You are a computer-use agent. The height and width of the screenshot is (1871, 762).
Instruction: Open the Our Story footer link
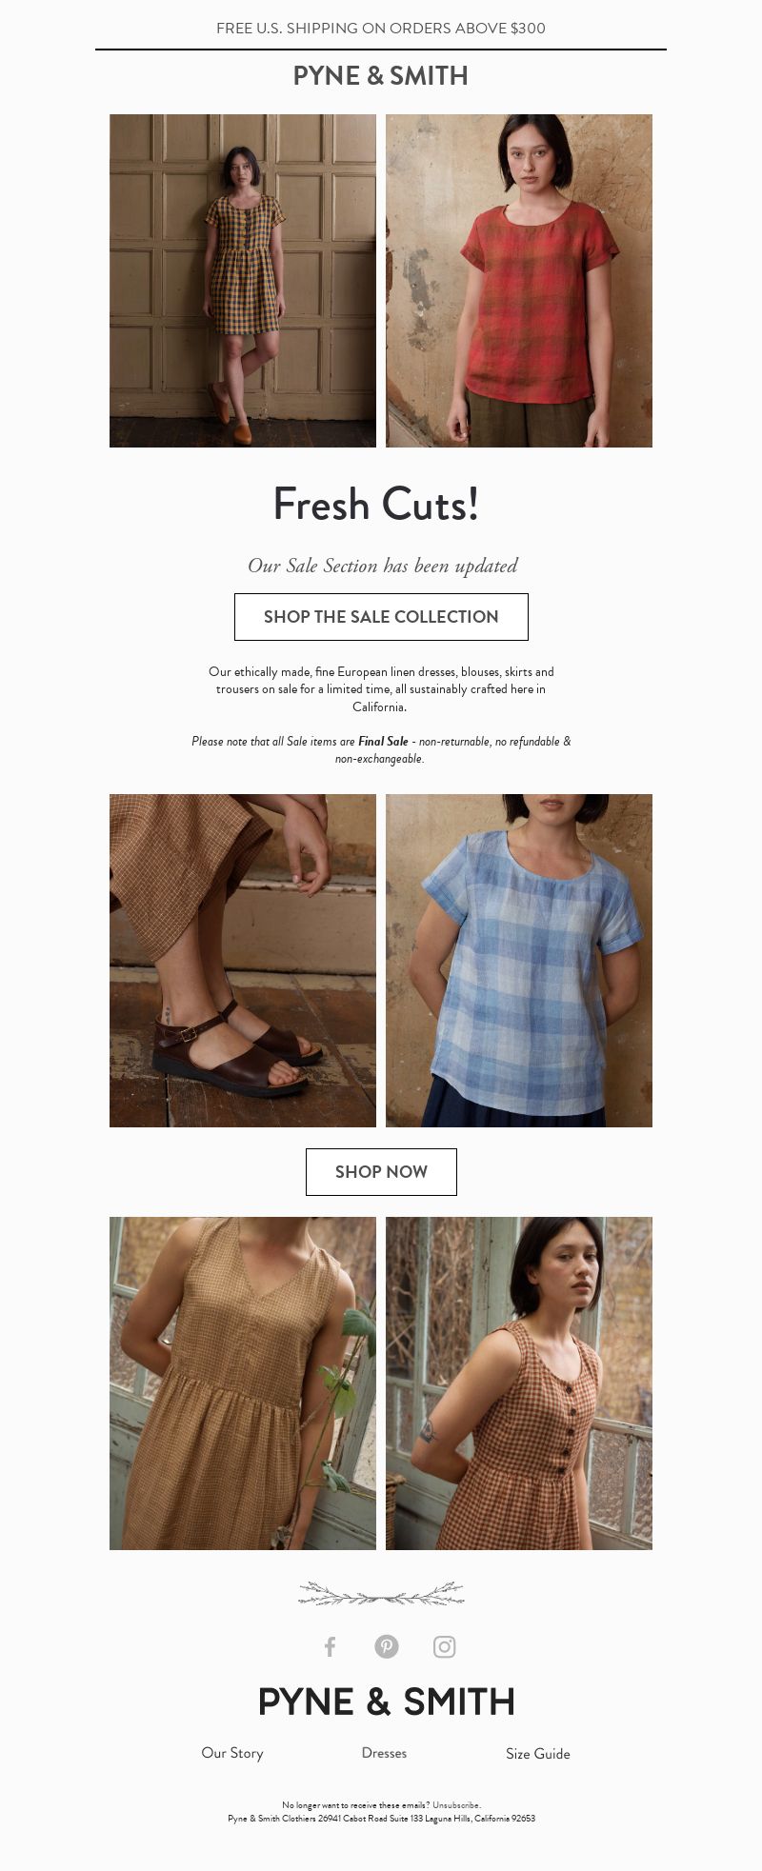tap(232, 1753)
